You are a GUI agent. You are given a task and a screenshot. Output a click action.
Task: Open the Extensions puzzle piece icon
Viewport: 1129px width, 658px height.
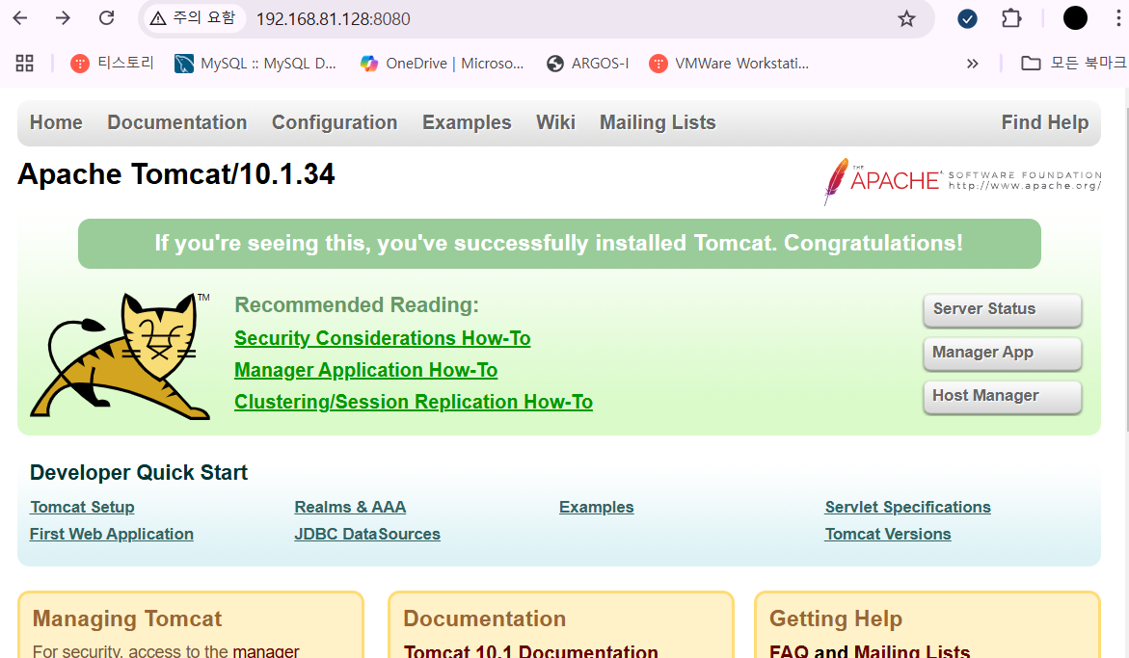(1011, 18)
